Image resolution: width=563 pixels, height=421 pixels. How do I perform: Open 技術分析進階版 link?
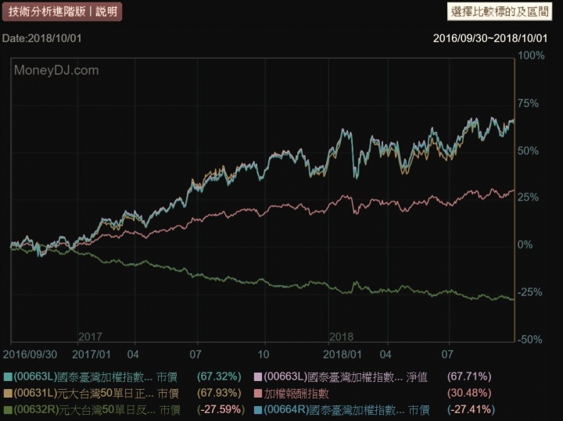pos(47,12)
